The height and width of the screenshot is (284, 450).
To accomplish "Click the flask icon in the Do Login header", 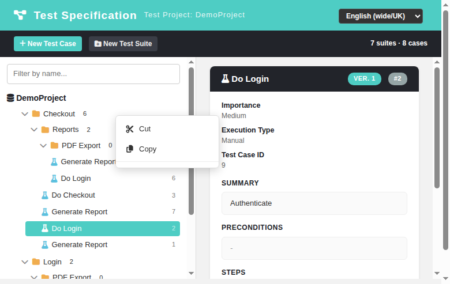I will (x=225, y=78).
